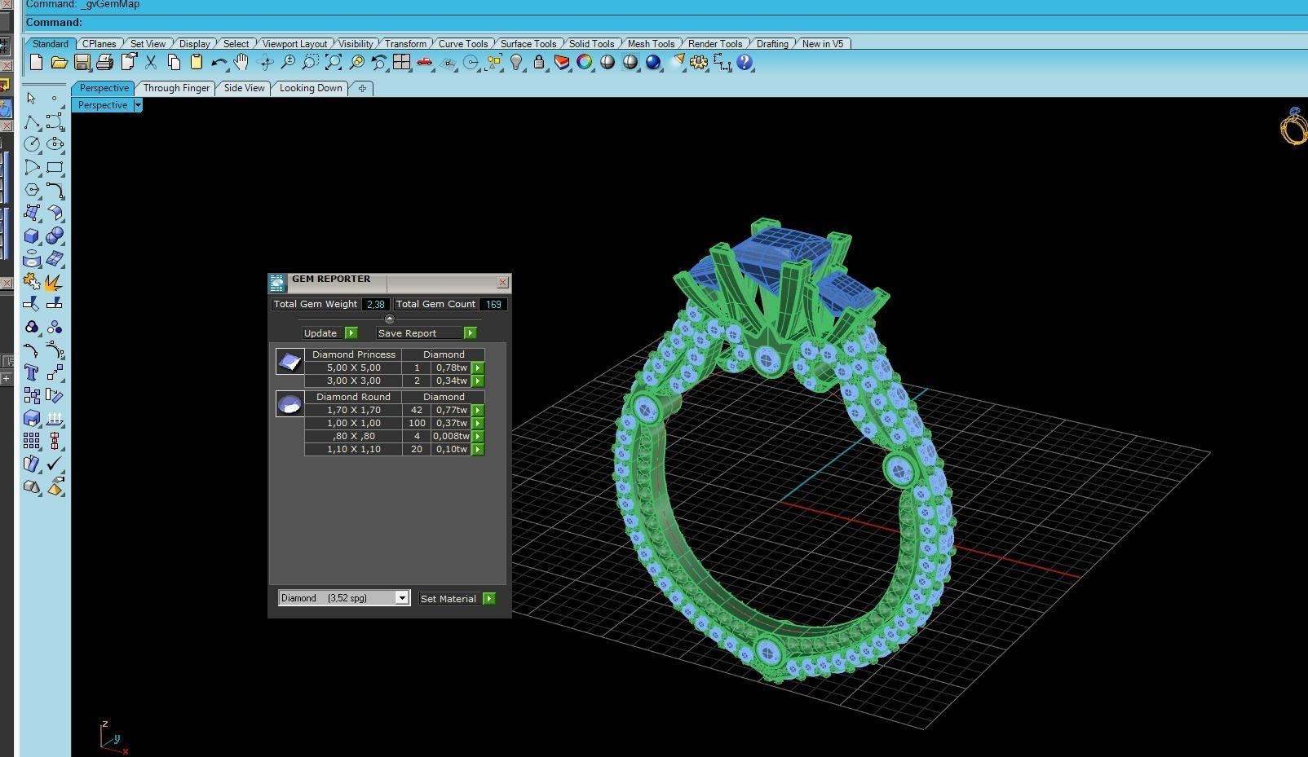Expand the 1,00 X 1,00 row arrow
Image resolution: width=1308 pixels, height=757 pixels.
(x=478, y=423)
